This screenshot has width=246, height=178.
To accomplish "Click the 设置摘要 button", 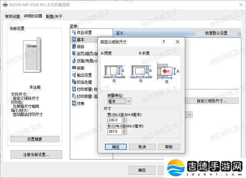I will (x=35, y=139).
